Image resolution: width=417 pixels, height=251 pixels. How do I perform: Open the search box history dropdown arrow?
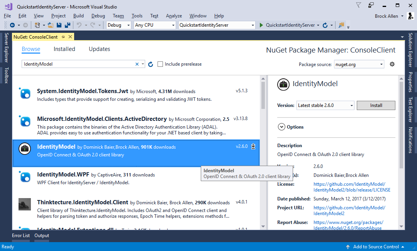(x=143, y=64)
